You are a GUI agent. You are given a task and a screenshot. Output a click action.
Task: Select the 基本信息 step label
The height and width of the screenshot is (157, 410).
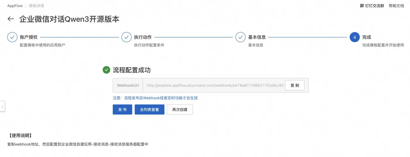tap(257, 37)
